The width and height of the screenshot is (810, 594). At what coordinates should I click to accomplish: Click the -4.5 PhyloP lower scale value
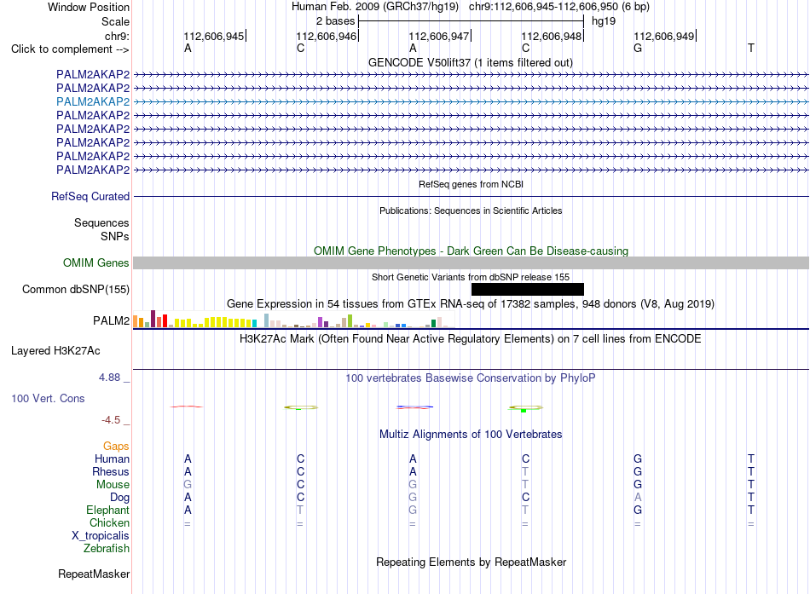point(111,420)
